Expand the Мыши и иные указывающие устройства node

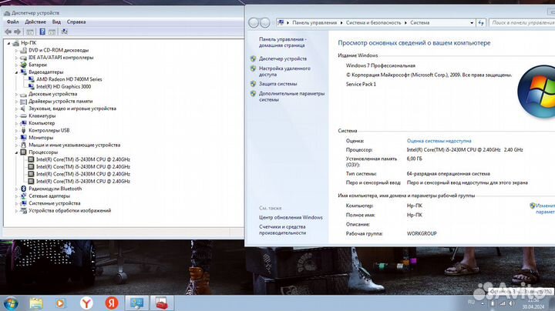[x=16, y=145]
